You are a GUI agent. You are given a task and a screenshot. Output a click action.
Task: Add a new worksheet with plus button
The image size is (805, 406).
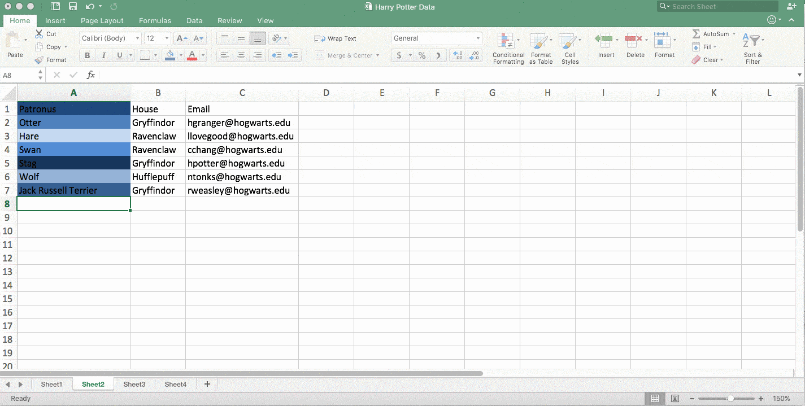tap(207, 384)
